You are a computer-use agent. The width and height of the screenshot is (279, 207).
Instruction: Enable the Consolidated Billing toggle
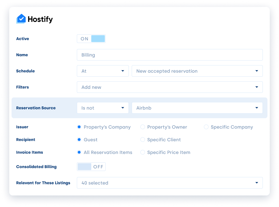(x=91, y=167)
